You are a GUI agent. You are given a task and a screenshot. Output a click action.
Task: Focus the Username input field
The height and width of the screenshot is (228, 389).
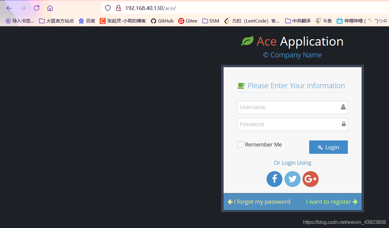coord(292,107)
